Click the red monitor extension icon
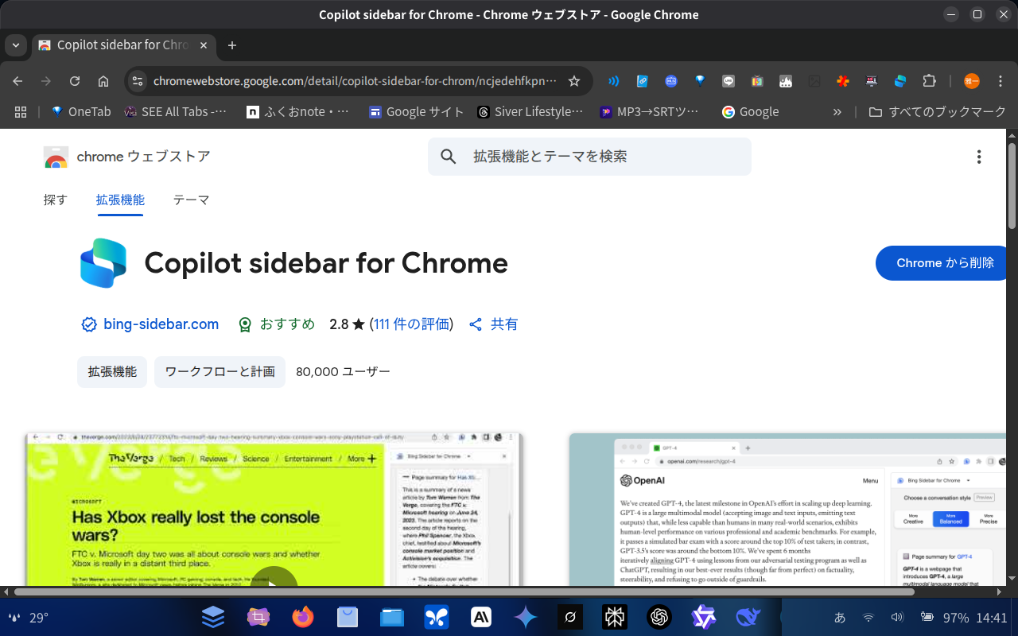The width and height of the screenshot is (1018, 636). pos(872,81)
